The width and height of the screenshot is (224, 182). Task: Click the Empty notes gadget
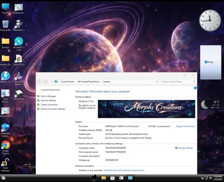pyautogui.click(x=211, y=62)
